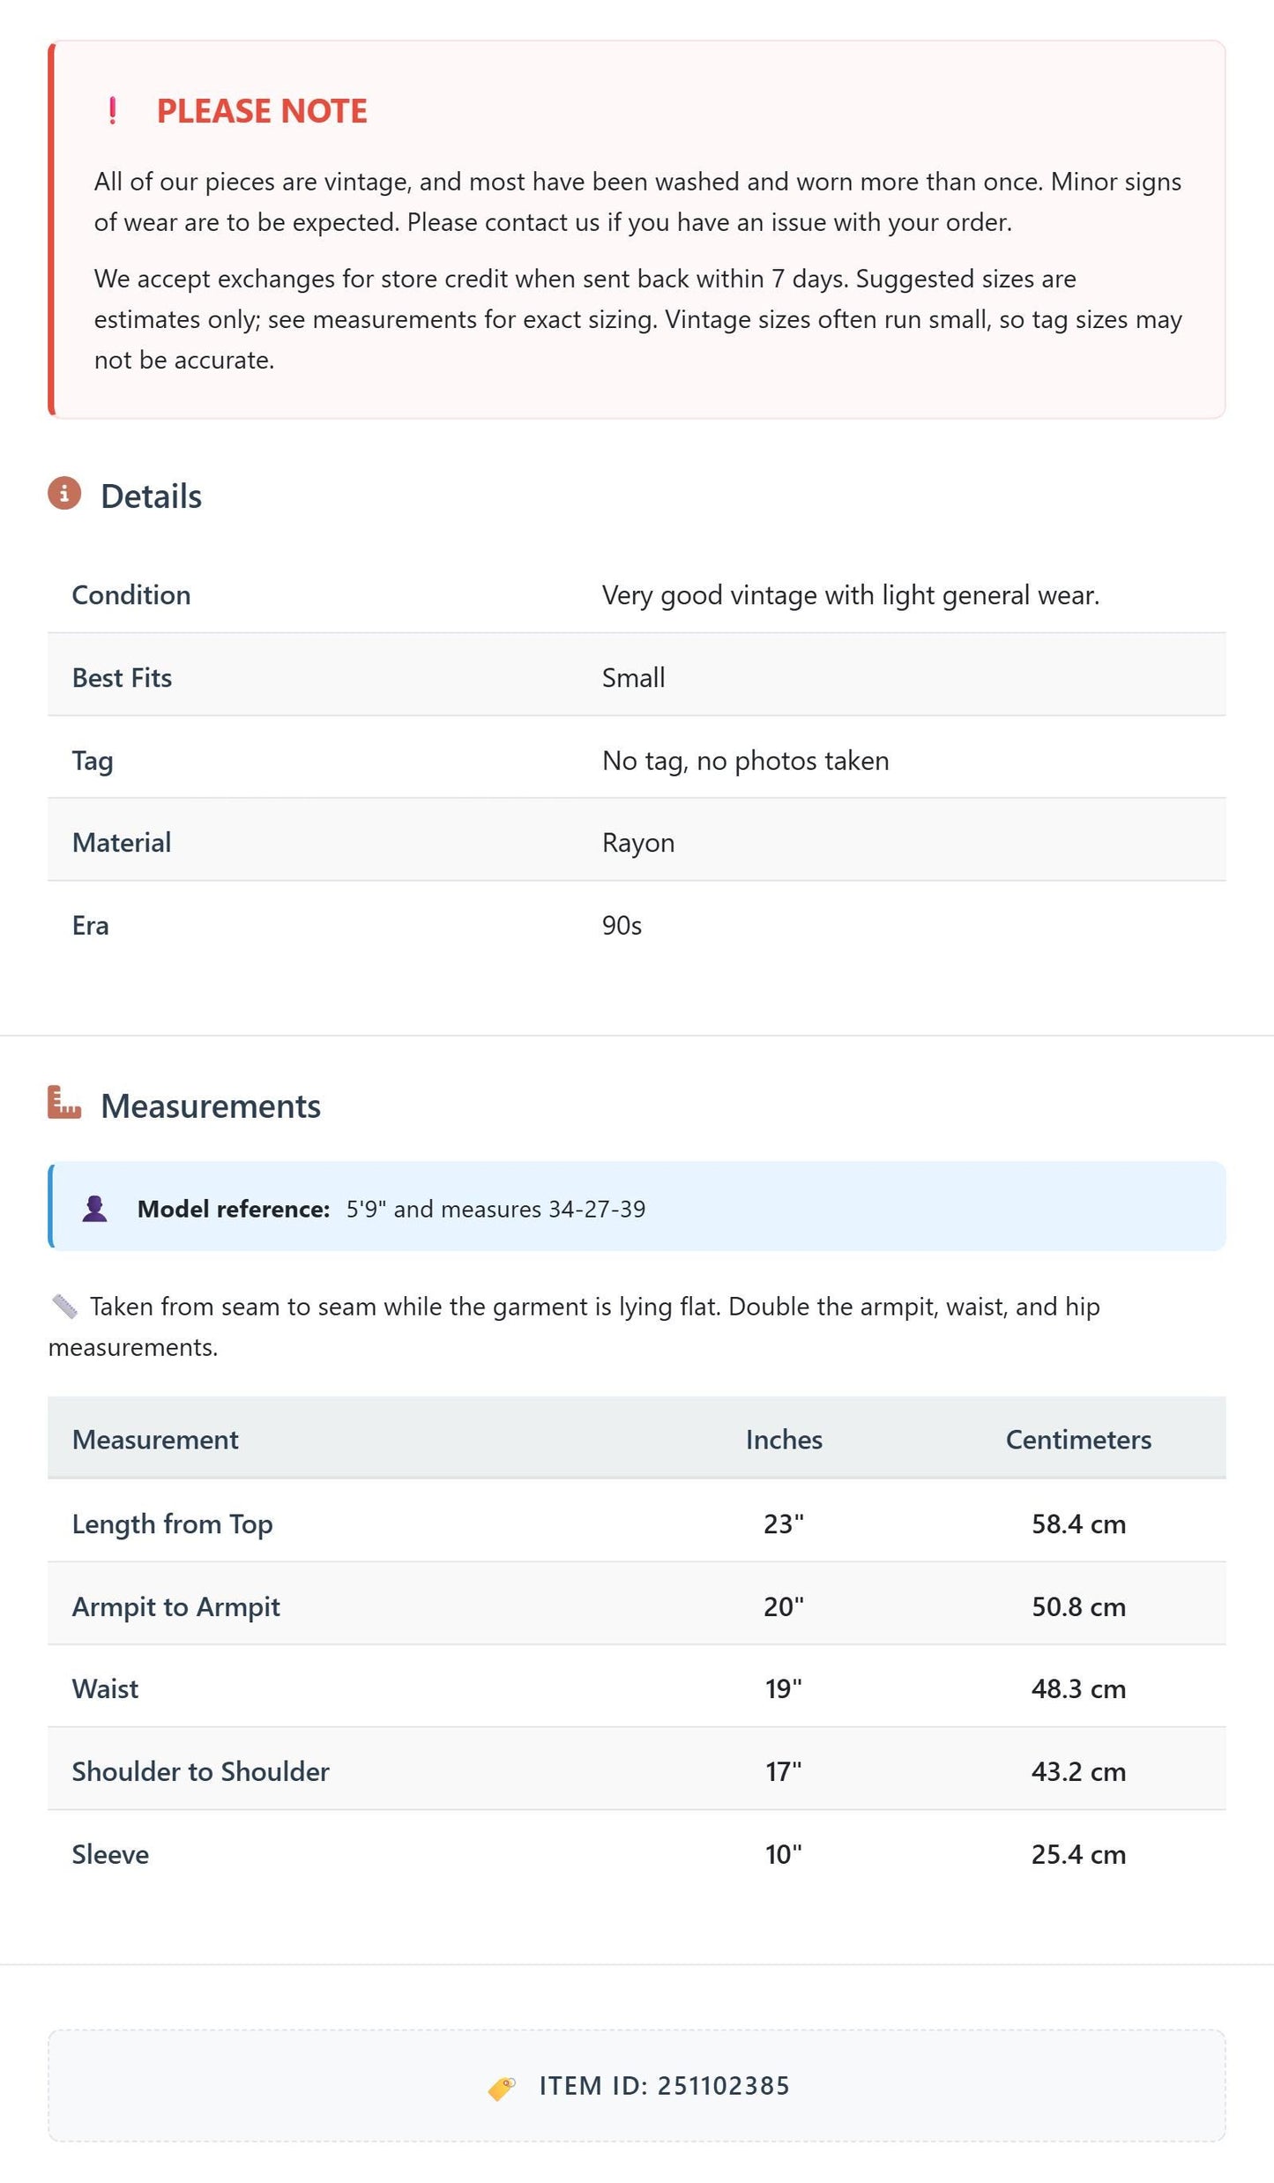
Task: Click the small ruler emoji icon
Action: (x=64, y=1306)
